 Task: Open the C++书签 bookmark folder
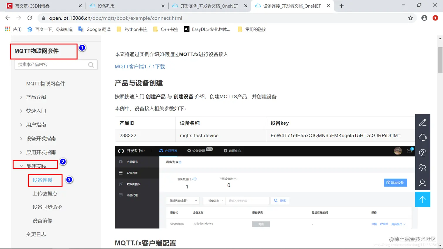[x=166, y=29]
